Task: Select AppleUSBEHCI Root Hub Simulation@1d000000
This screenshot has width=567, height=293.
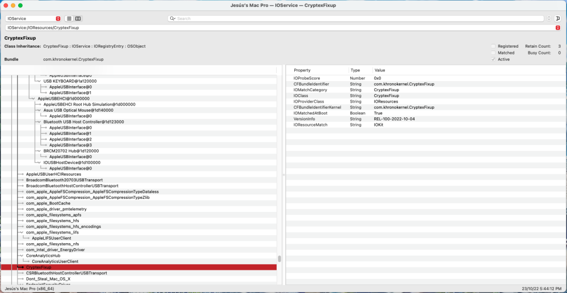Action: (x=90, y=104)
